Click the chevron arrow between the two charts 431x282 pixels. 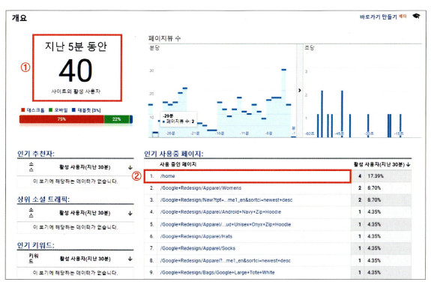pos(300,90)
